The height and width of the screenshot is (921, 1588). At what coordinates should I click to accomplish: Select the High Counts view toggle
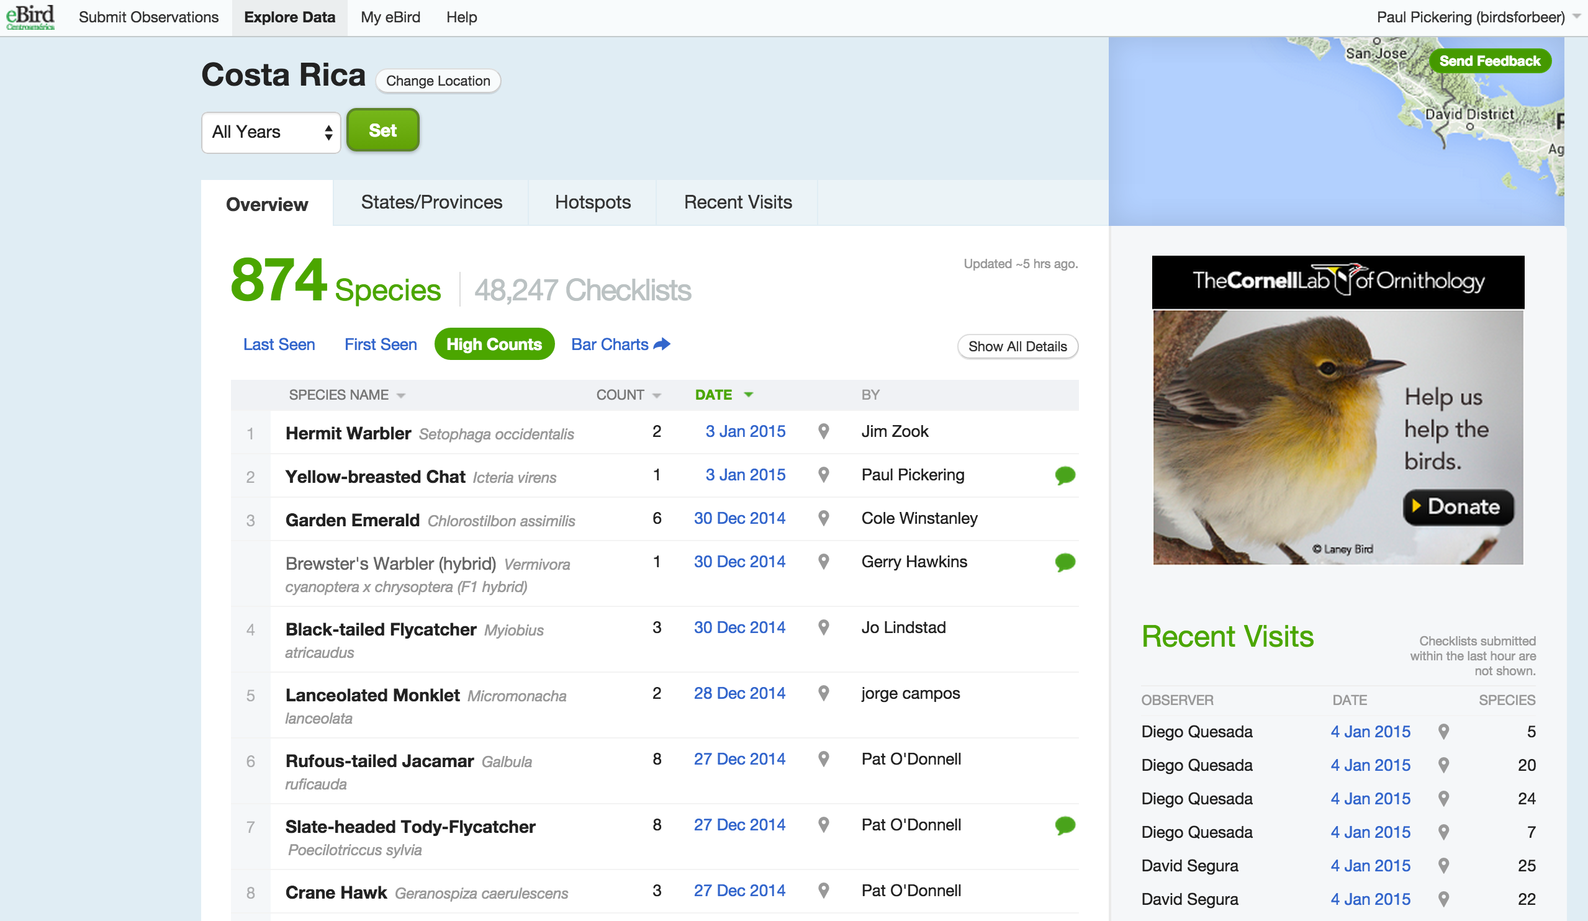[494, 344]
